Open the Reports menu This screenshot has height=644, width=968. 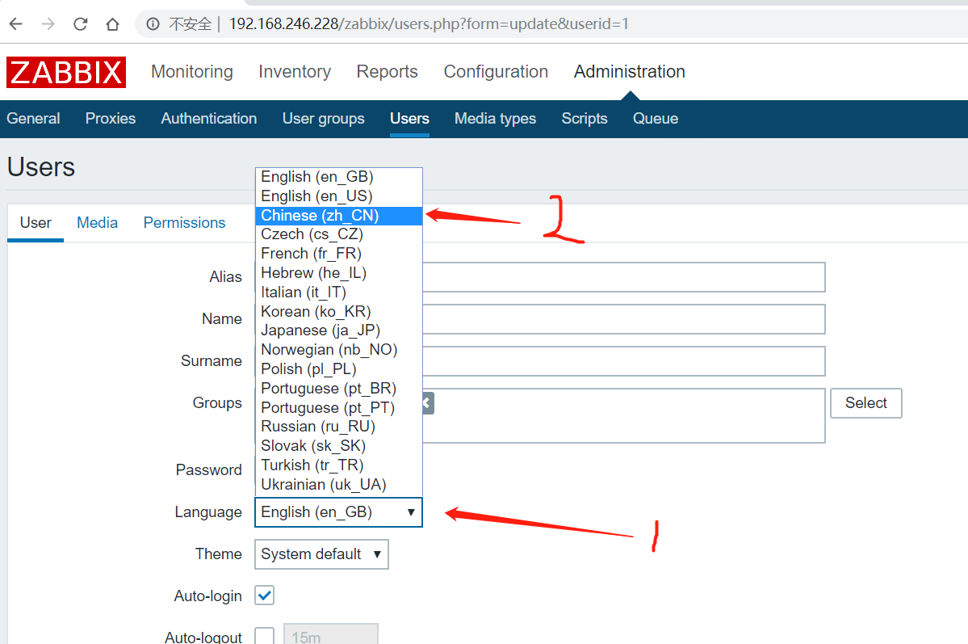pyautogui.click(x=387, y=72)
